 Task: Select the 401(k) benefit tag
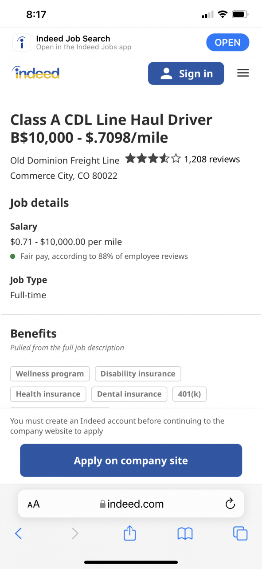(189, 394)
